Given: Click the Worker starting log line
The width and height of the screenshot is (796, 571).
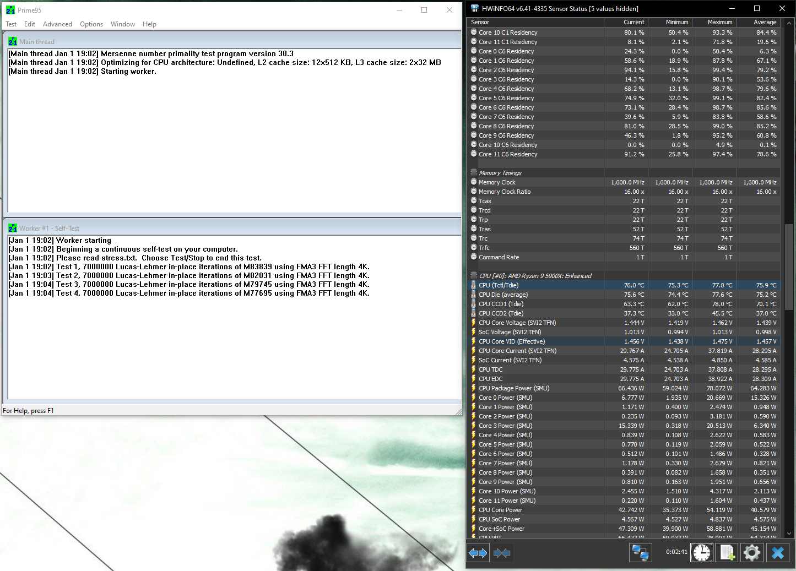Looking at the screenshot, I should 59,240.
